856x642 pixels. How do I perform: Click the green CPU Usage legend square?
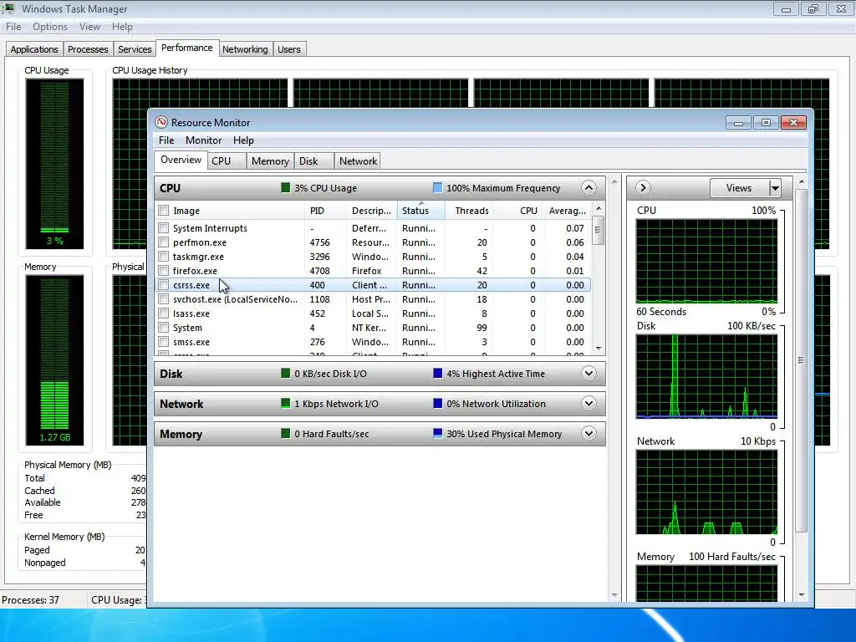(286, 188)
